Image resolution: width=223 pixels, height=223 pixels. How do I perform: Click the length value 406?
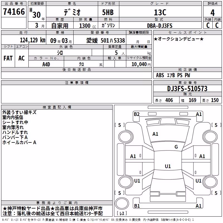[x=169, y=100]
